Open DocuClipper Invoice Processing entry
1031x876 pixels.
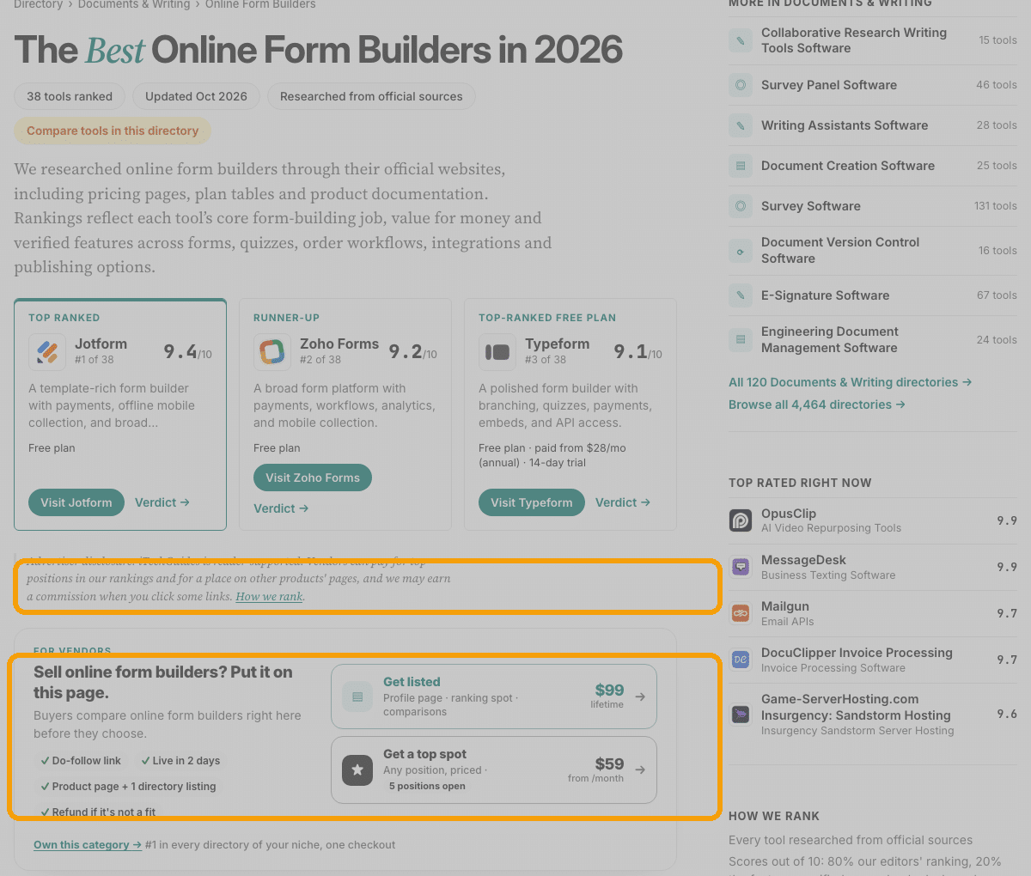click(x=873, y=660)
